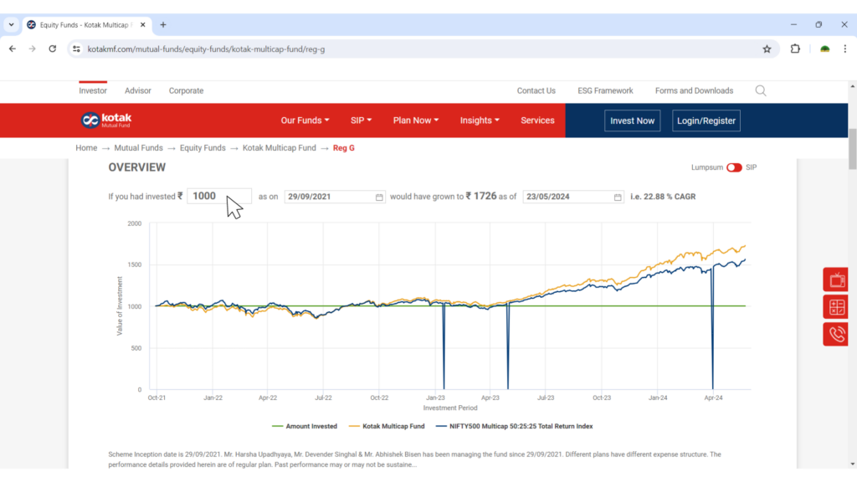Image resolution: width=857 pixels, height=482 pixels.
Task: Toggle Amount Invested series in chart legend
Action: (x=305, y=426)
